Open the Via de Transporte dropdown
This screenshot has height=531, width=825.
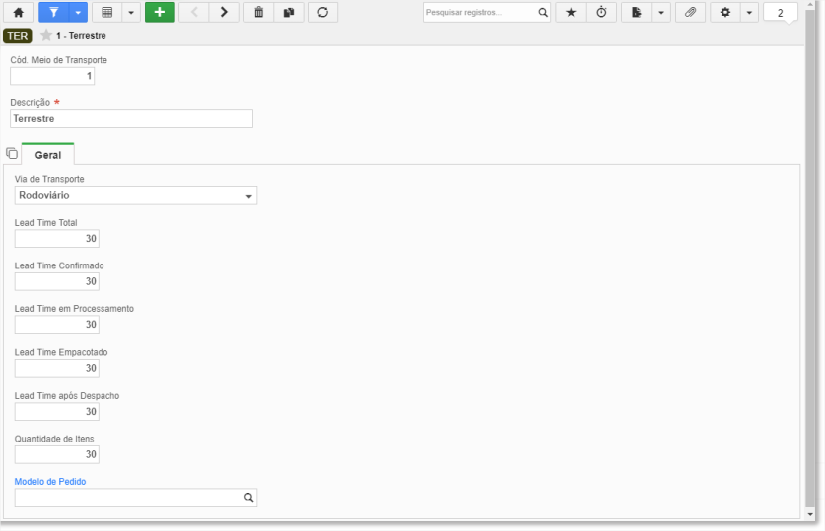pos(135,196)
